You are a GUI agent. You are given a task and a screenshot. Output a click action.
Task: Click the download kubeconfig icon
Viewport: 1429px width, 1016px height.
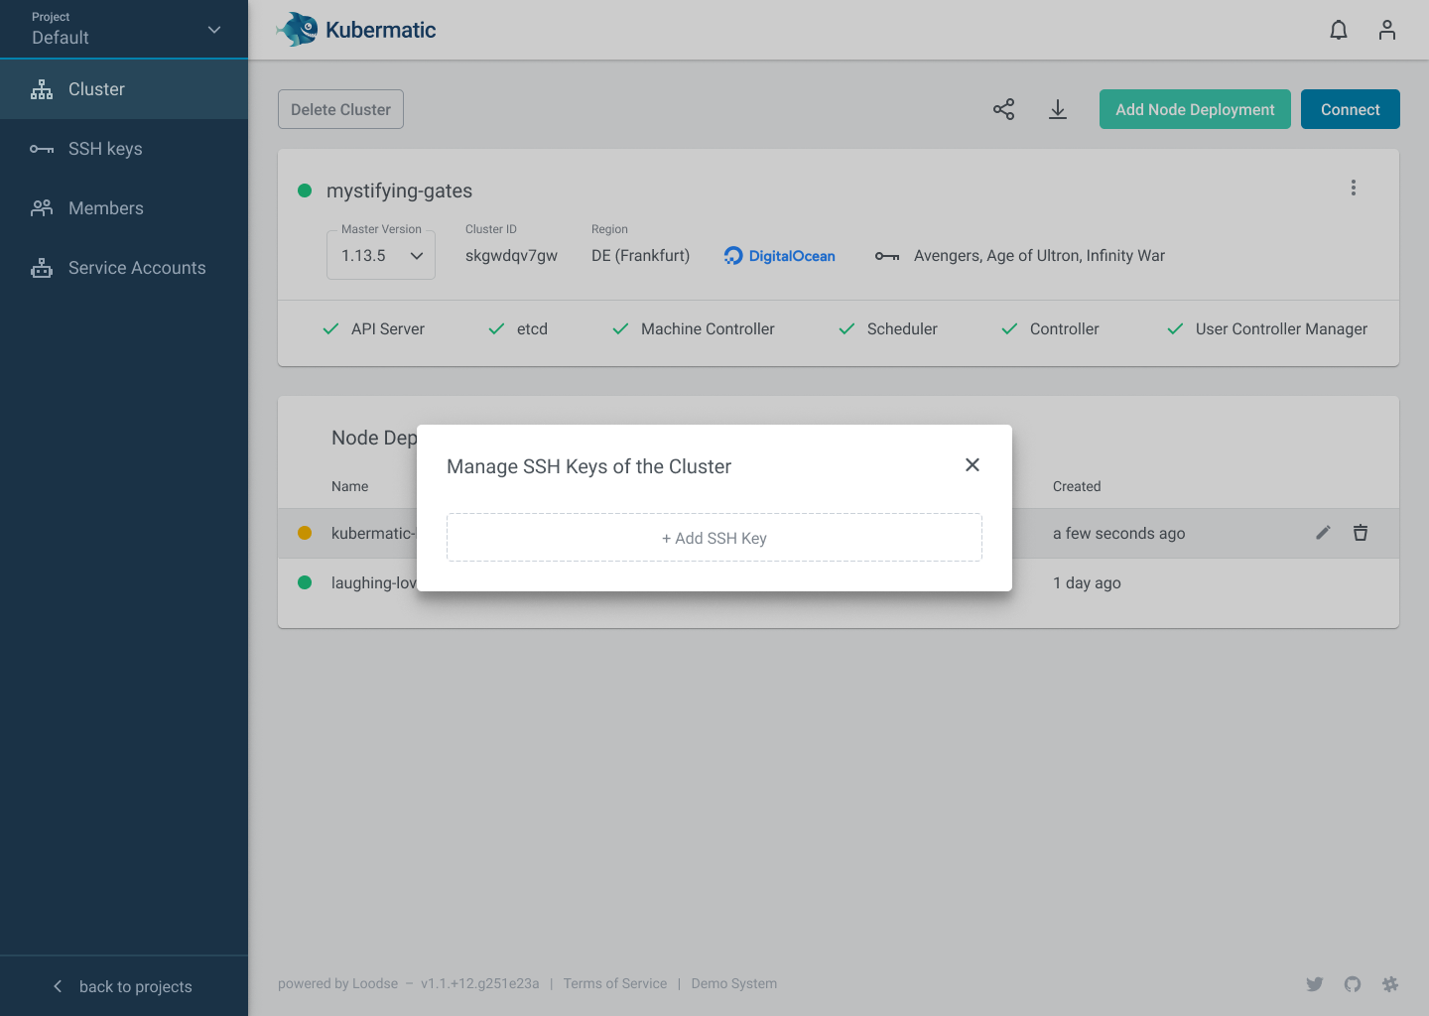pyautogui.click(x=1058, y=109)
